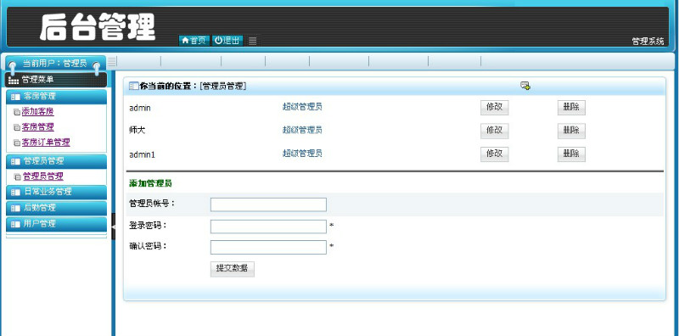This screenshot has height=336, width=679.
Task: Focus the 确认密码 input field
Action: (x=268, y=247)
